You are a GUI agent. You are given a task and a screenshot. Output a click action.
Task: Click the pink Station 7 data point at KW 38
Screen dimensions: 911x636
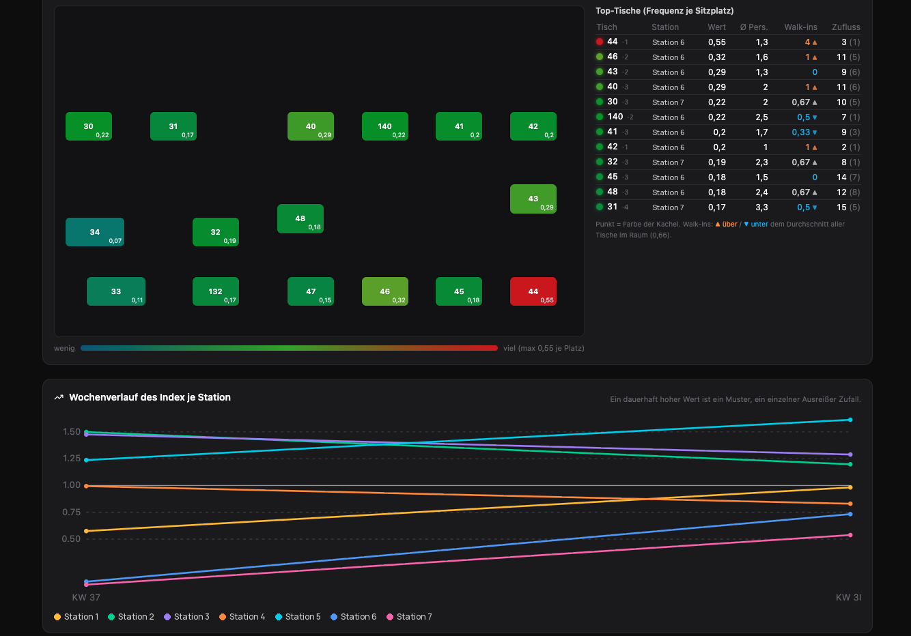[850, 535]
